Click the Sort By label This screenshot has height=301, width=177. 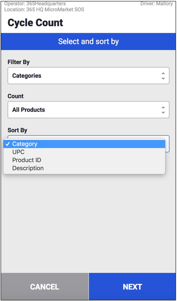pyautogui.click(x=17, y=130)
